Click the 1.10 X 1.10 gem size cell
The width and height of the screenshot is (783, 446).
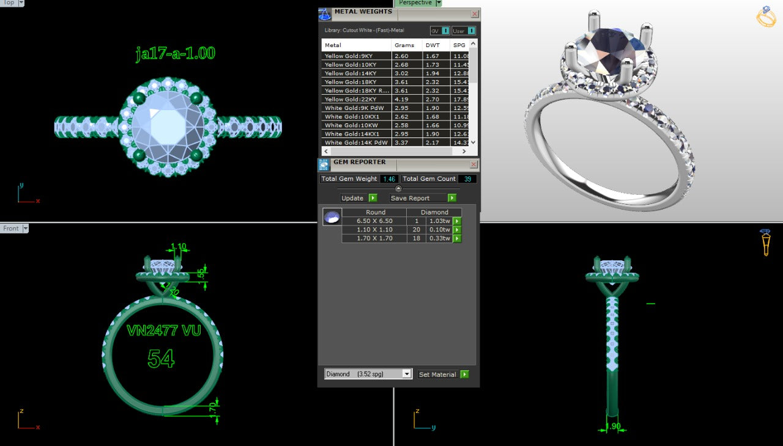[x=374, y=230]
